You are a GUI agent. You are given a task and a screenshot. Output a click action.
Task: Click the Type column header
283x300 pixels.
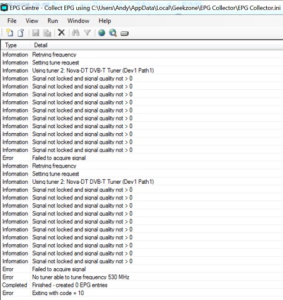pyautogui.click(x=16, y=45)
